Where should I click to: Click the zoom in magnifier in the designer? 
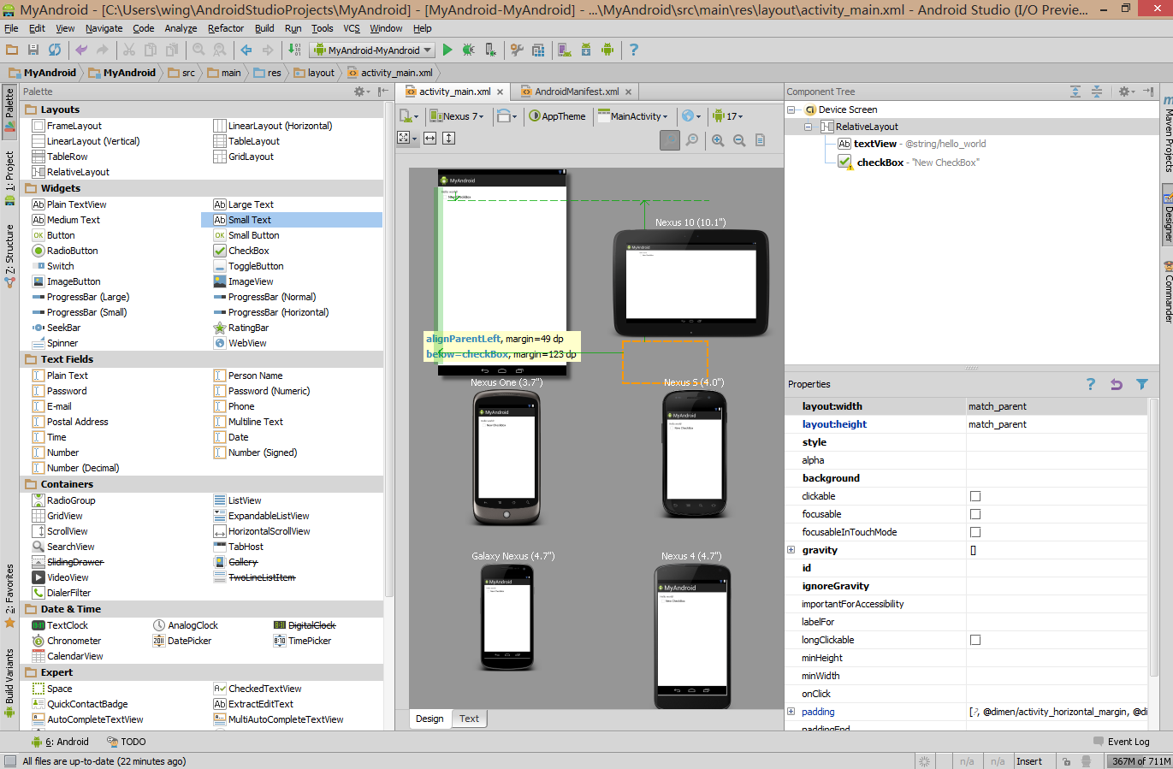[x=718, y=140]
